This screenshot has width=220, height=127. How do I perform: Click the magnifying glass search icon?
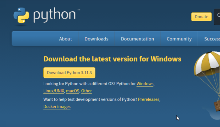point(217,17)
